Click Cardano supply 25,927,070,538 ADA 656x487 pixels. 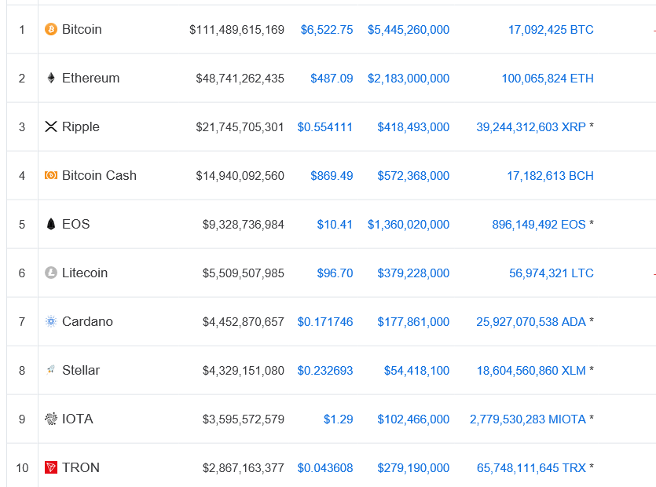click(531, 322)
